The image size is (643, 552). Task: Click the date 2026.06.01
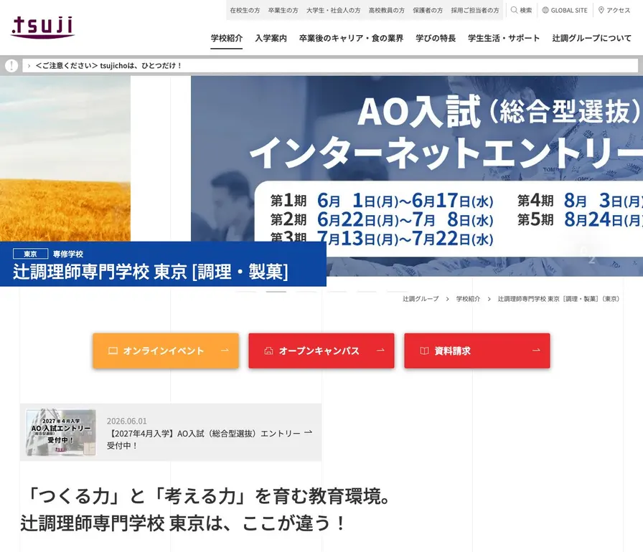click(x=127, y=421)
